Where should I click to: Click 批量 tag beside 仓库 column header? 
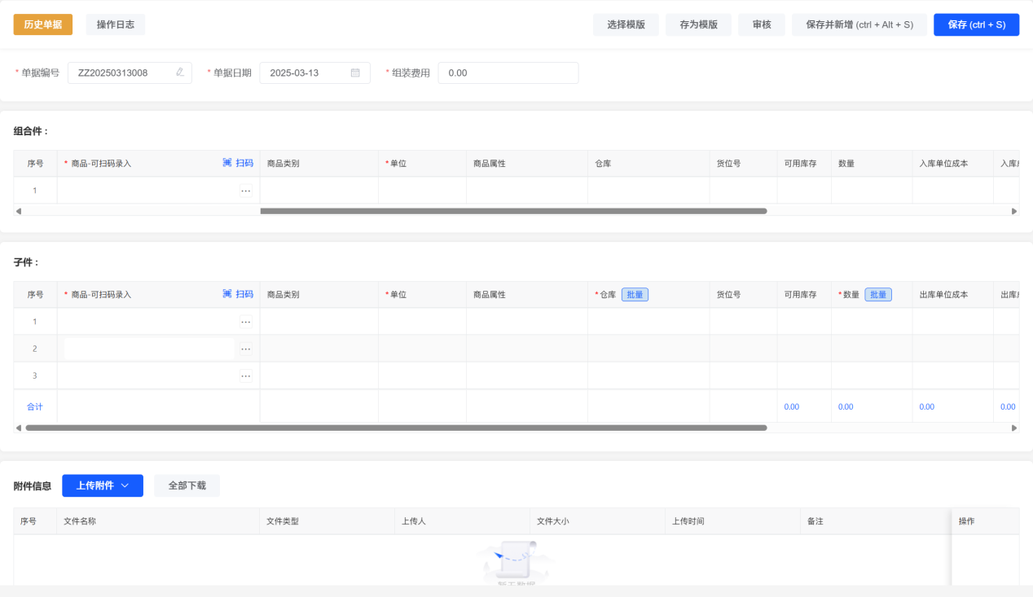tap(635, 295)
